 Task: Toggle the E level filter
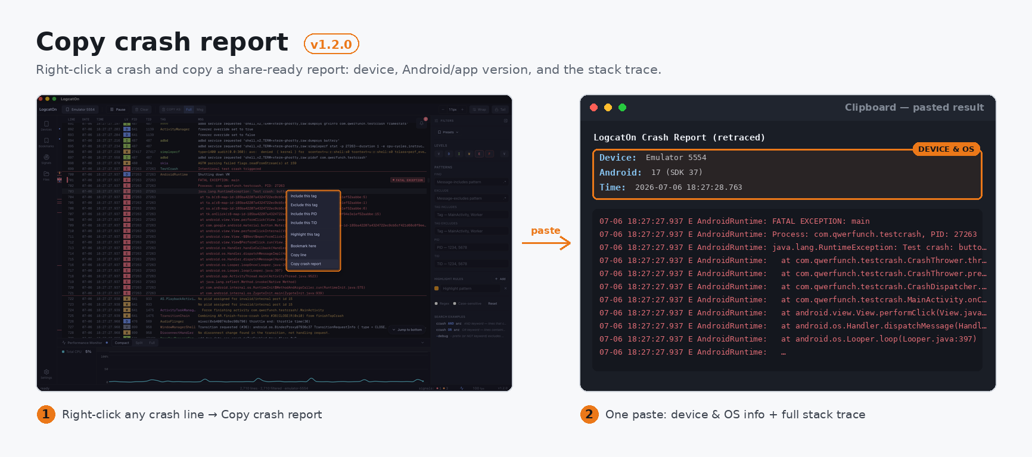click(479, 154)
